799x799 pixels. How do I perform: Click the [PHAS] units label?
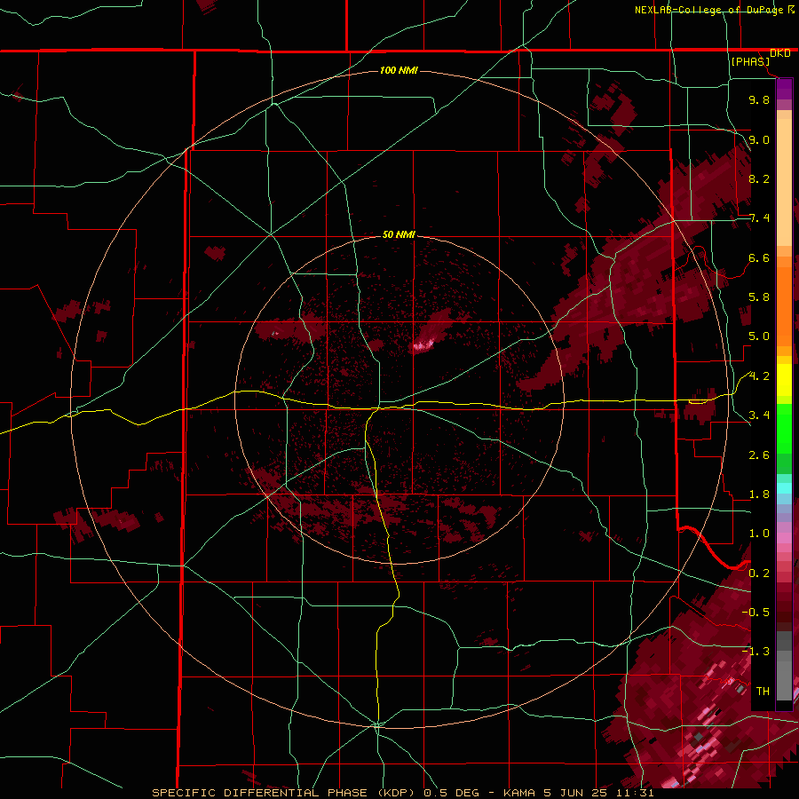click(750, 61)
